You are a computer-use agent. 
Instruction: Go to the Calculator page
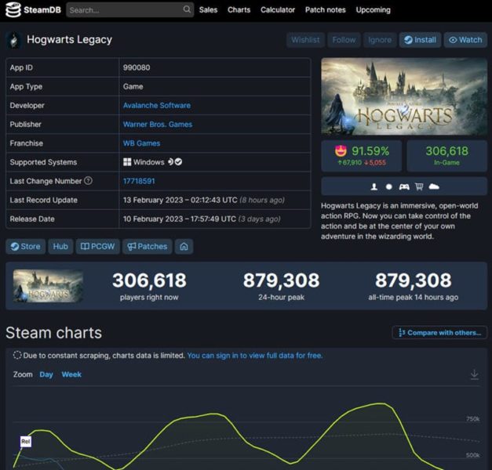pyautogui.click(x=277, y=9)
